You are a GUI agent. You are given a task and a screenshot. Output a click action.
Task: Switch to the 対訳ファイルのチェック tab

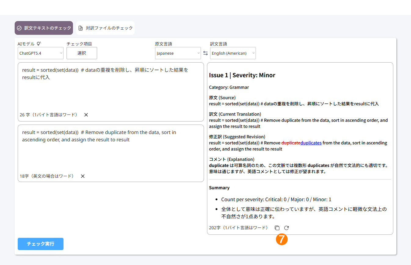click(105, 28)
